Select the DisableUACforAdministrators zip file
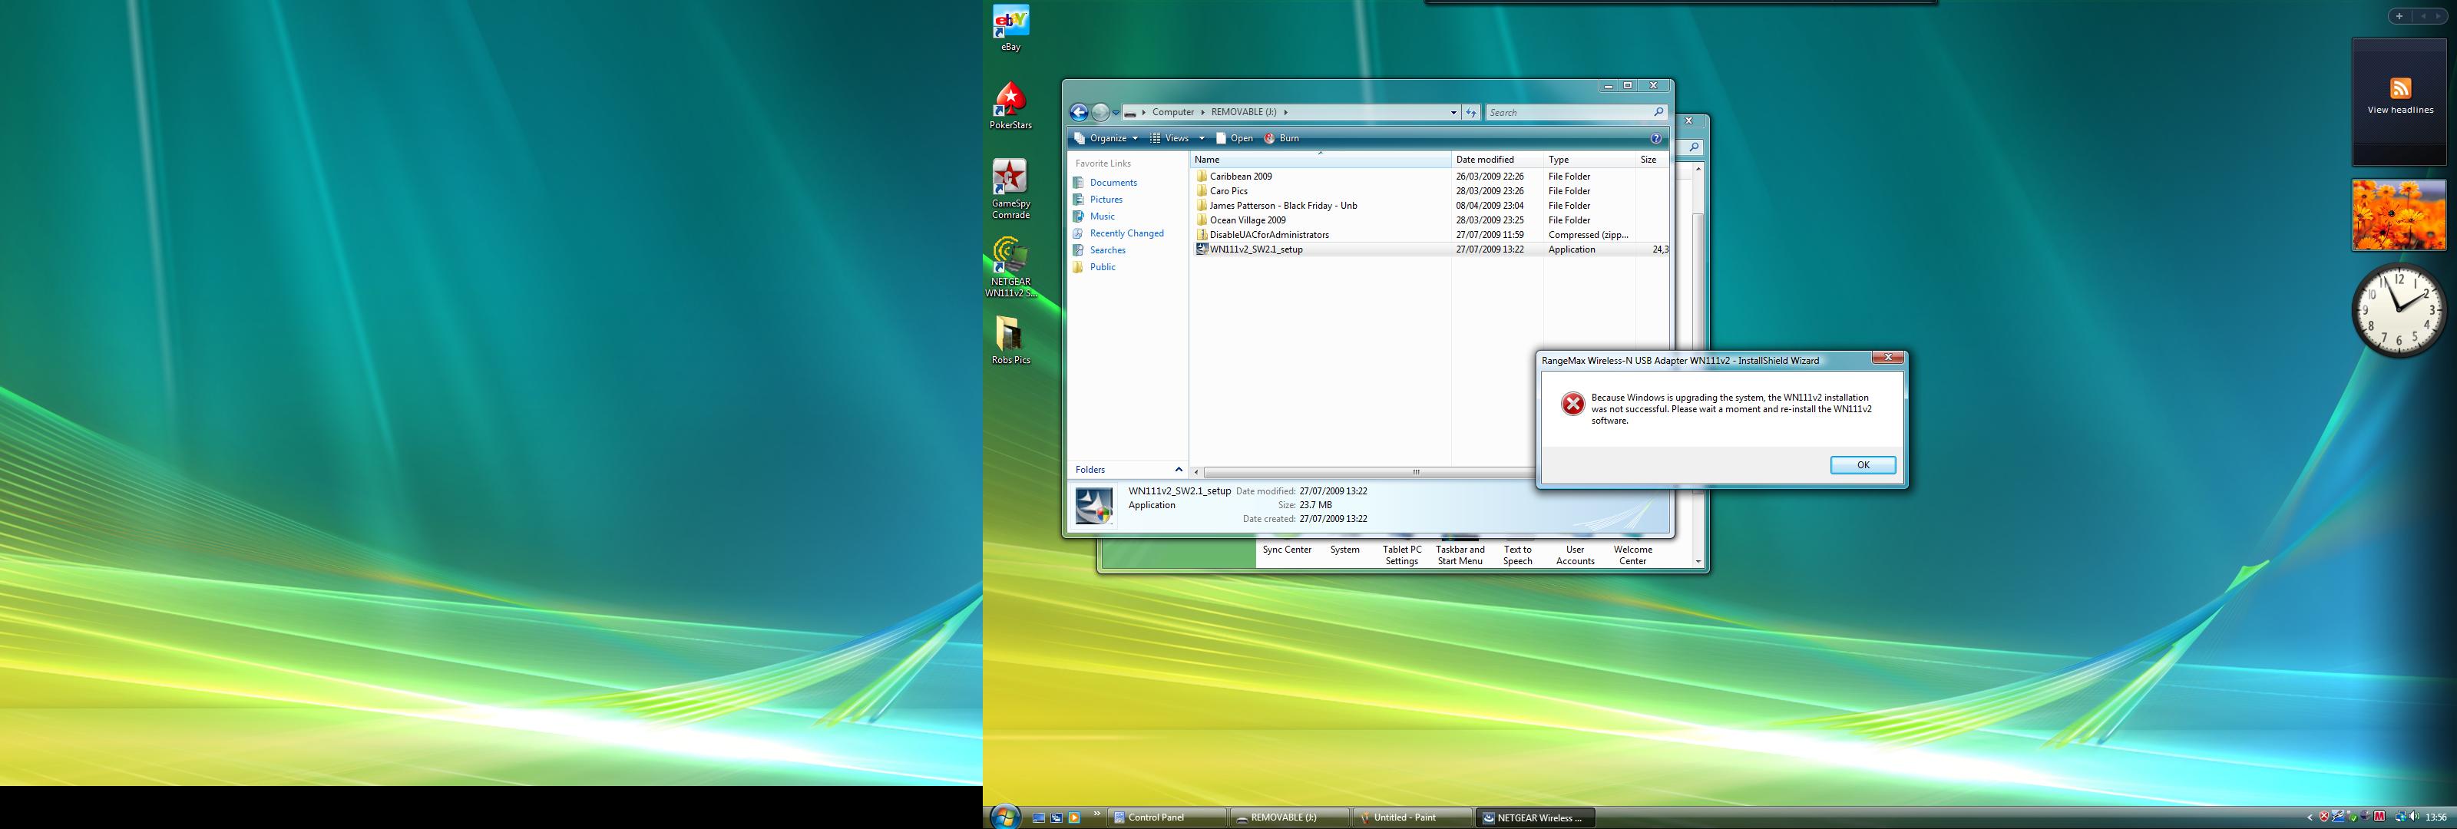The height and width of the screenshot is (829, 2457). (x=1262, y=235)
